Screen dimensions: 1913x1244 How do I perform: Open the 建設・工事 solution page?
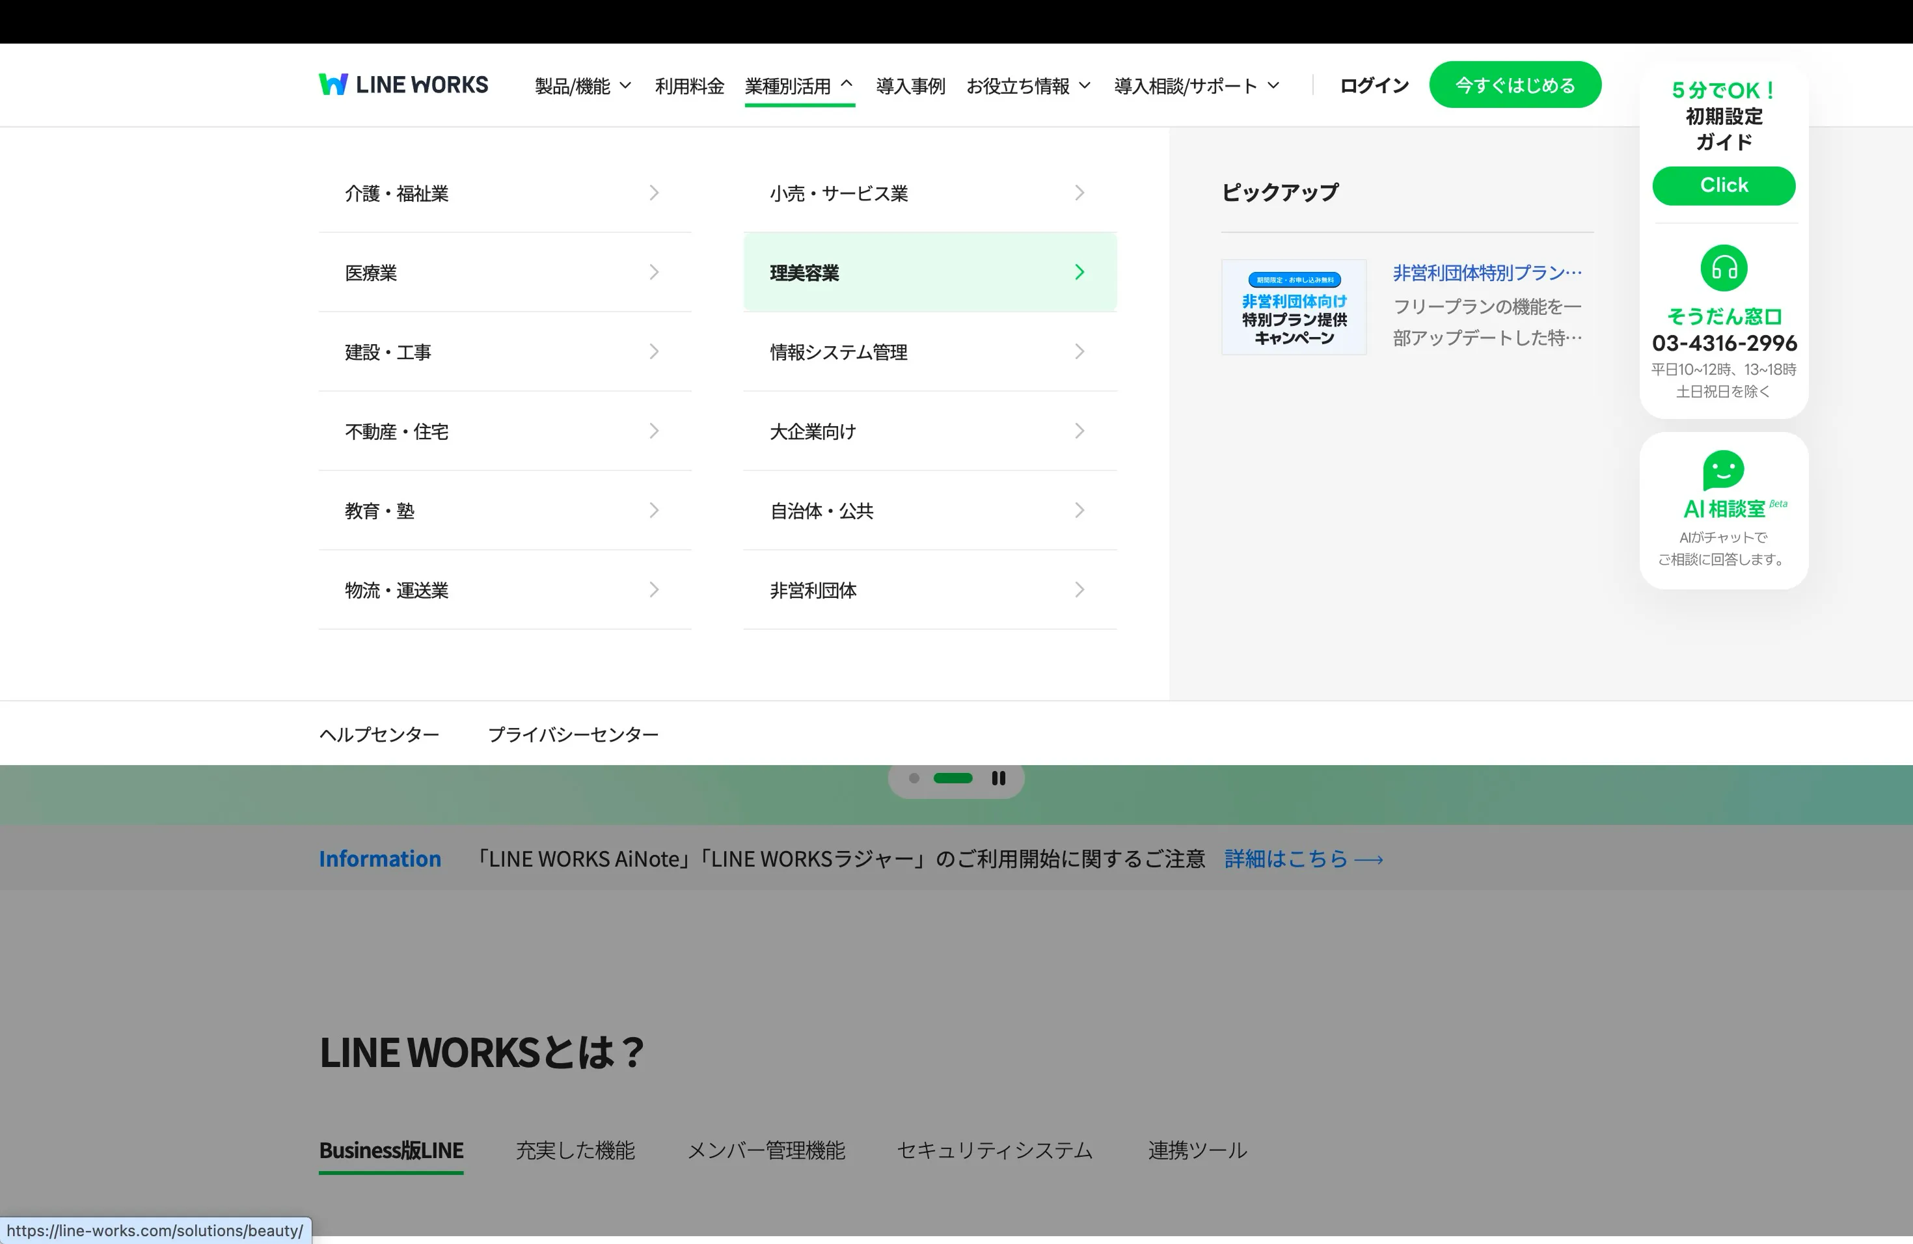click(x=505, y=352)
